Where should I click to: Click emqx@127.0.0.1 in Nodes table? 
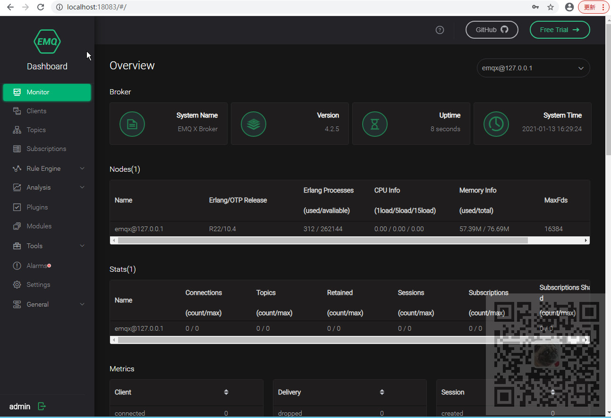click(139, 229)
